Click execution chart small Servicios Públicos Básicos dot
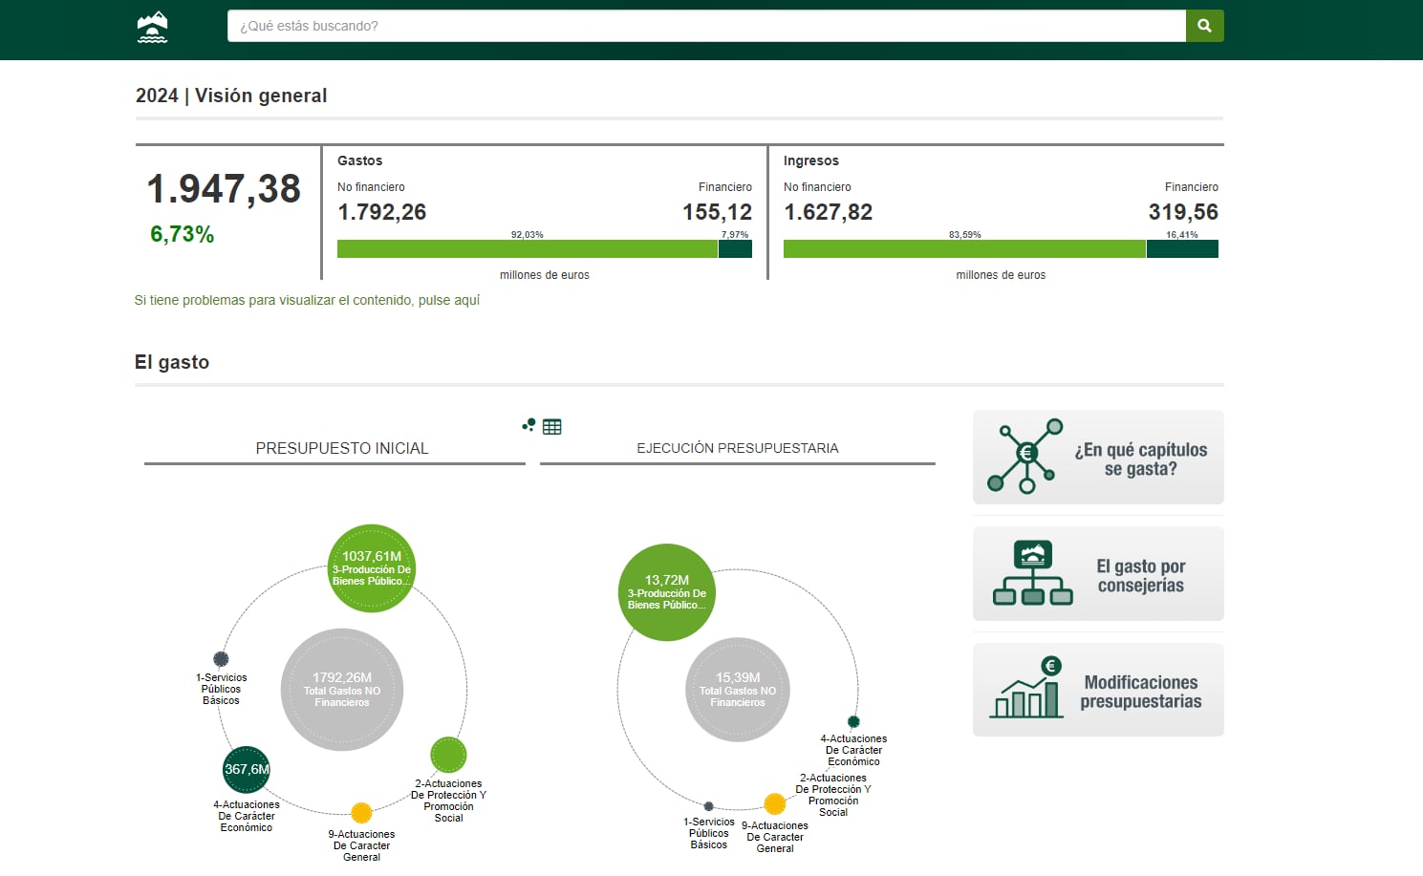 708,806
